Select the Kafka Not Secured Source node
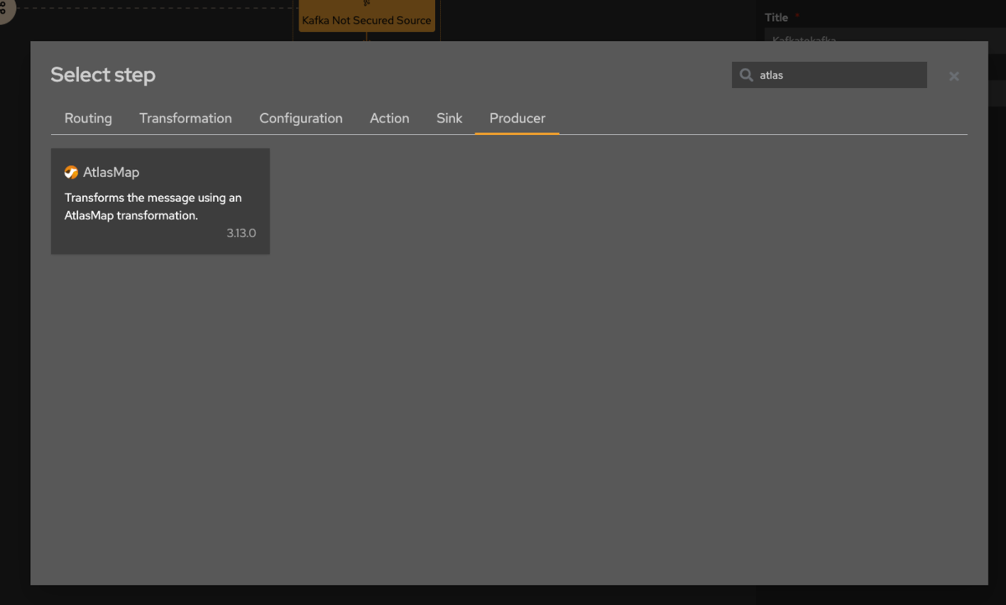Viewport: 1006px width, 605px height. (x=366, y=16)
